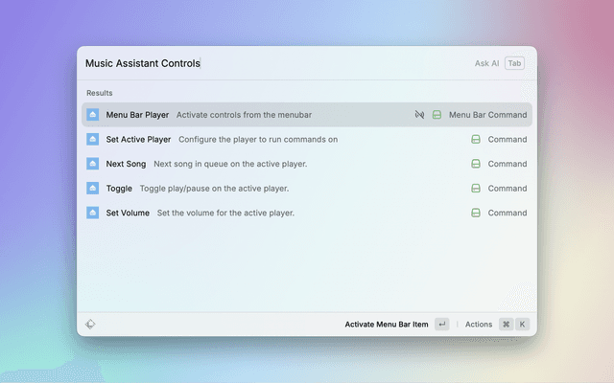This screenshot has height=383, width=614.
Task: Open the Actions menu
Action: click(x=479, y=325)
